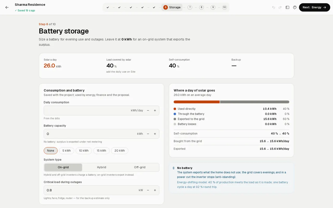Click the battery icon beside No battery
This screenshot has width=333, height=208.
(174, 168)
